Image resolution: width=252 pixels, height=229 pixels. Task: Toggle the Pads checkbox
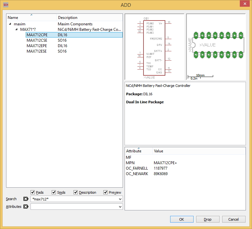[32, 192]
